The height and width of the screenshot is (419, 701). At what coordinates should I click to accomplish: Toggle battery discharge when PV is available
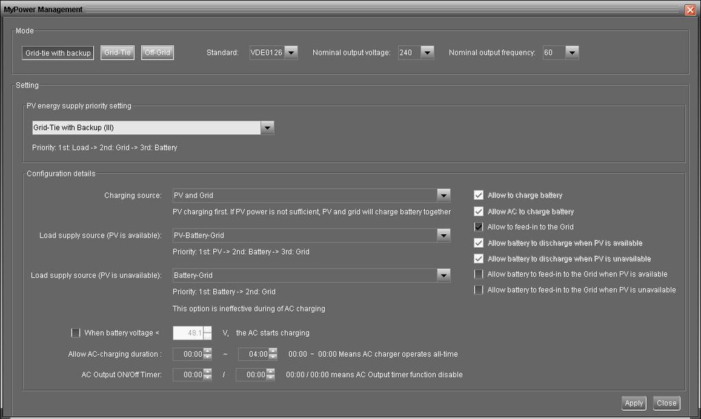point(478,243)
